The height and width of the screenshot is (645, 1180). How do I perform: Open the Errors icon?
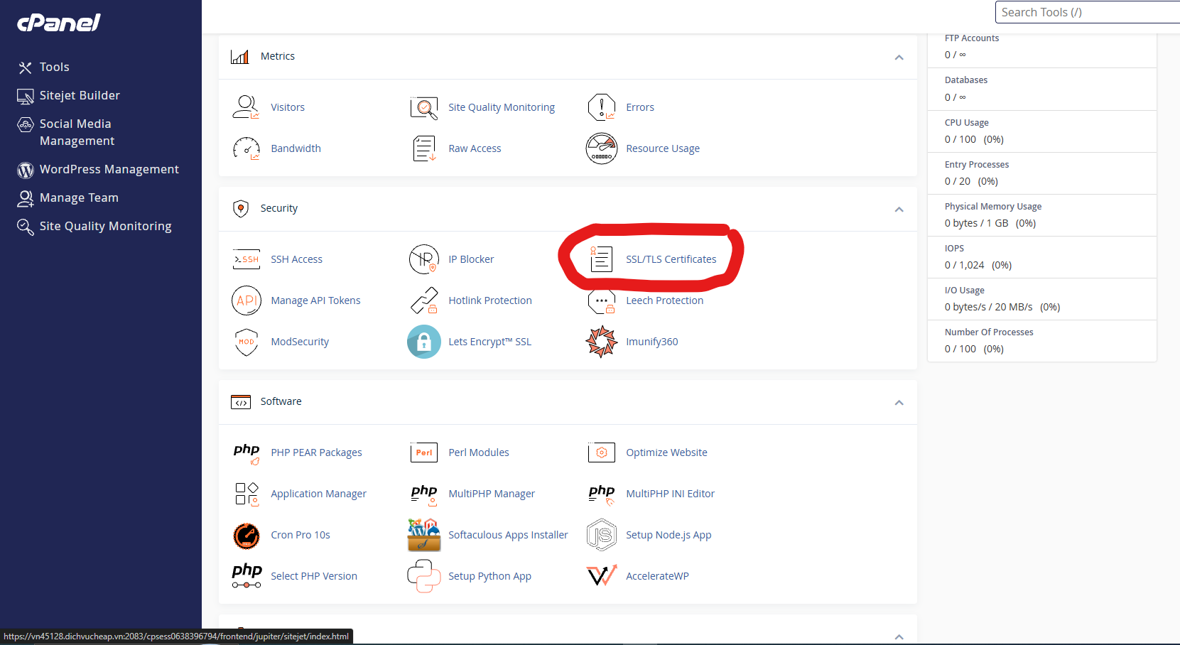(602, 107)
